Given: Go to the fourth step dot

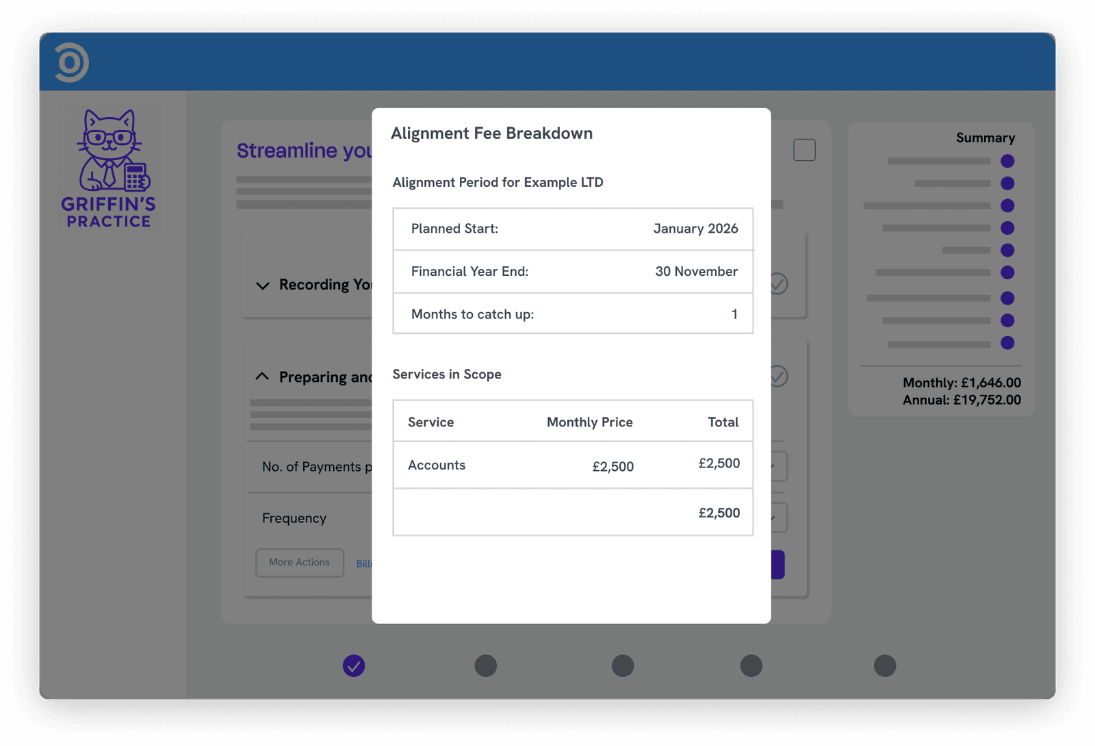Looking at the screenshot, I should (x=751, y=665).
